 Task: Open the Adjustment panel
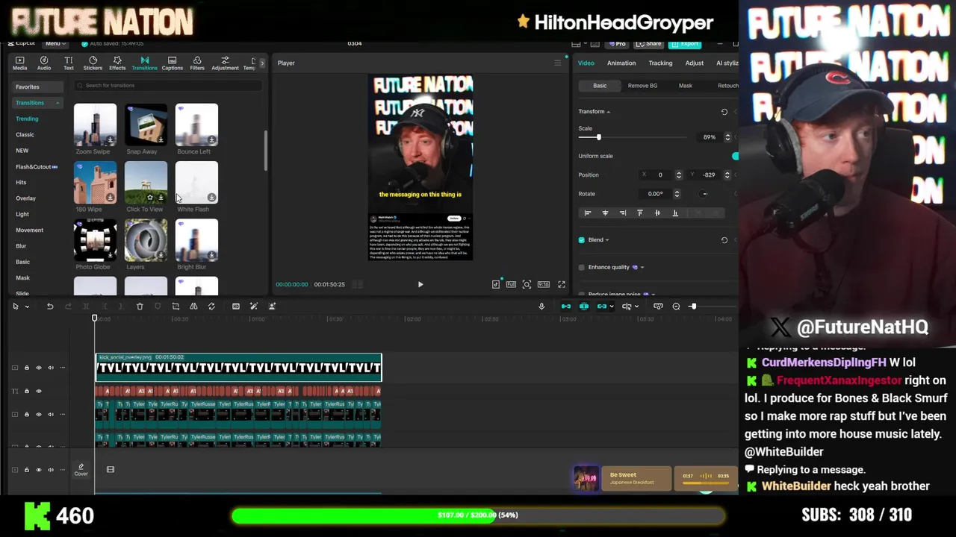[x=225, y=63]
